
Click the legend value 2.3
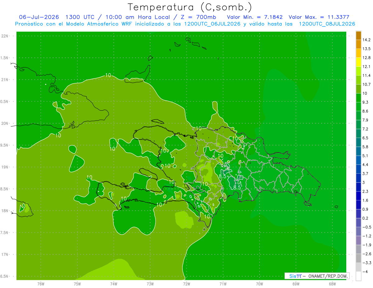(365, 191)
